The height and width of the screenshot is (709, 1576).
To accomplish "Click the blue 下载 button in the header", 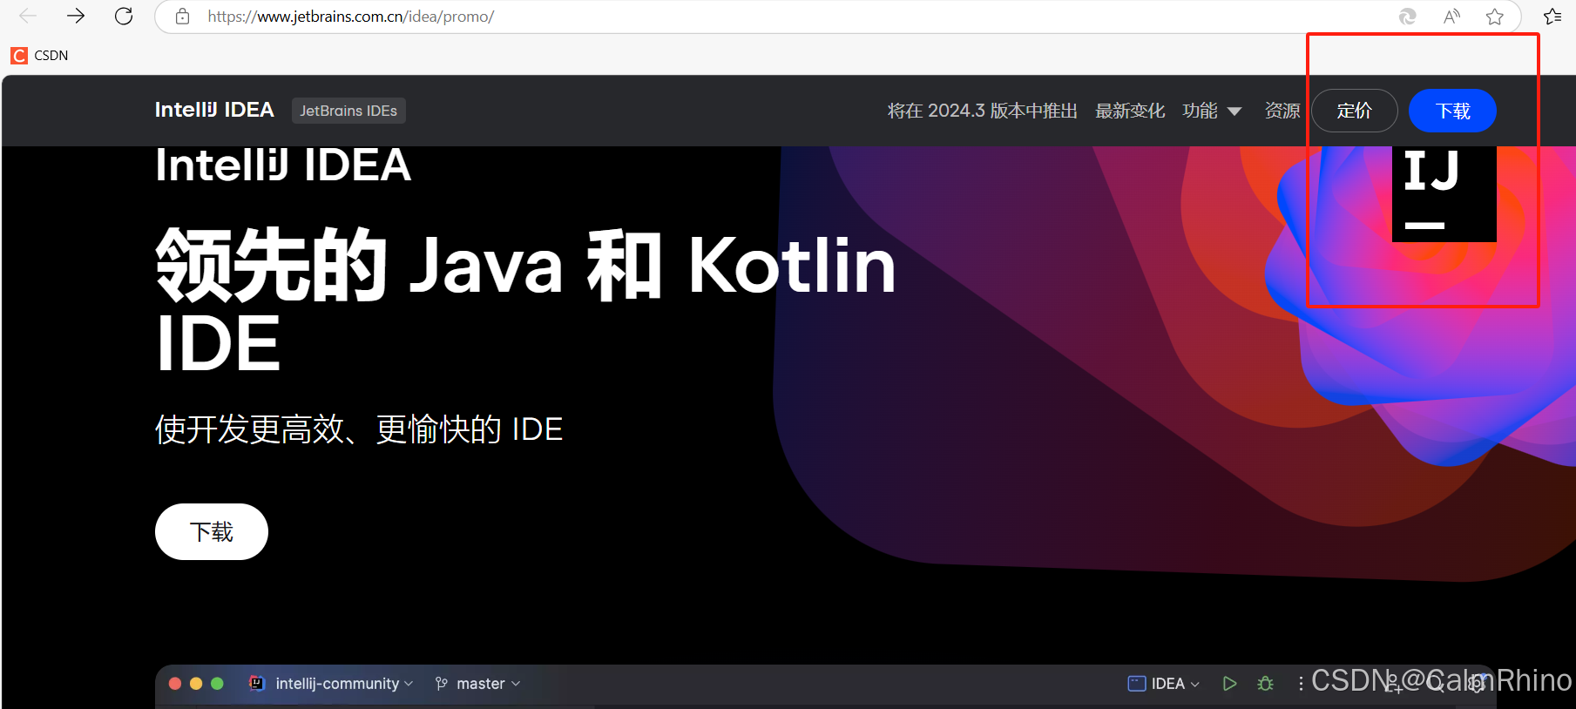I will 1452,111.
